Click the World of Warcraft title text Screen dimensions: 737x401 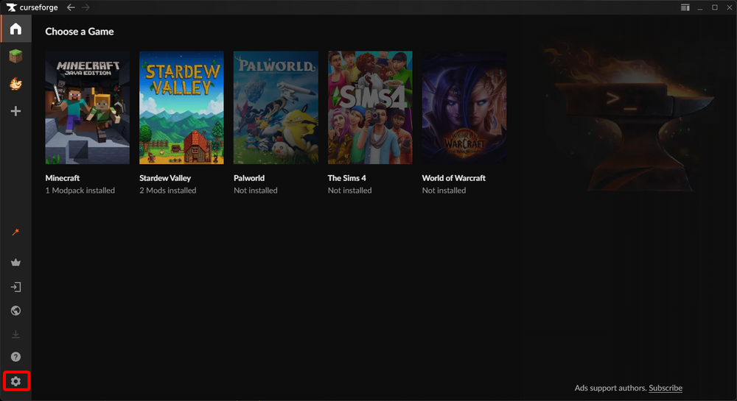[x=453, y=178]
